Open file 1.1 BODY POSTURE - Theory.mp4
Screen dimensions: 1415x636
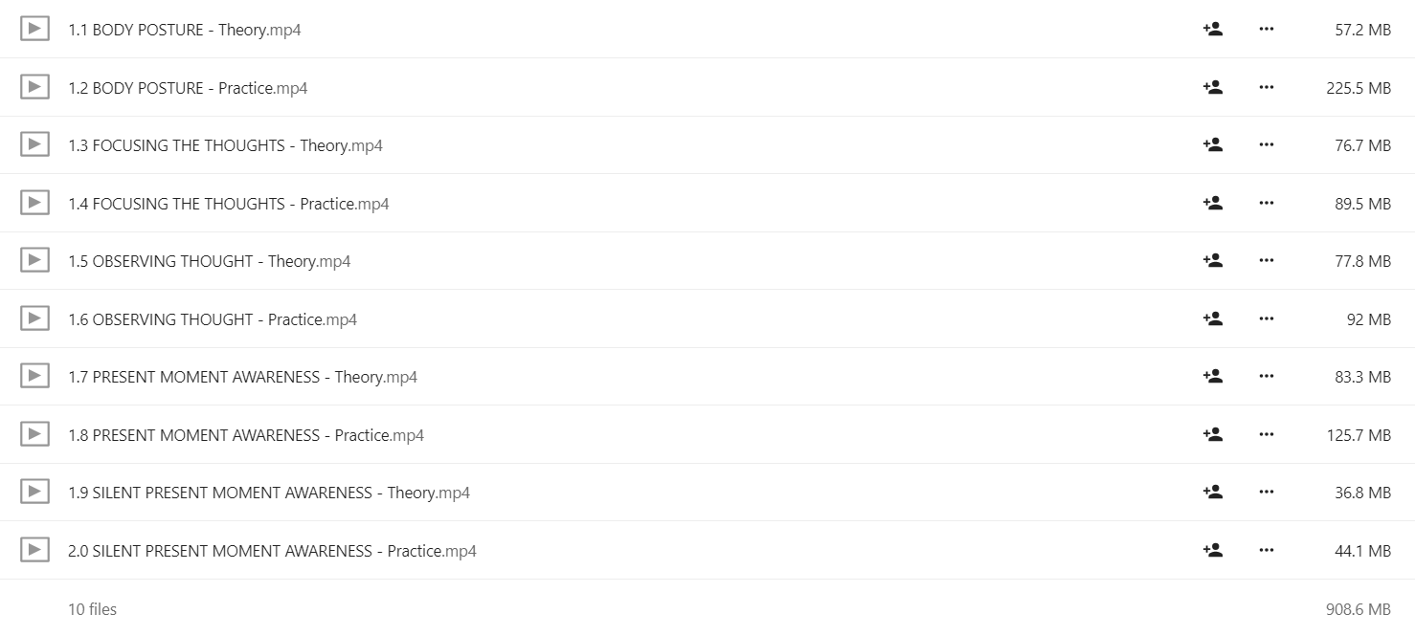coord(185,30)
